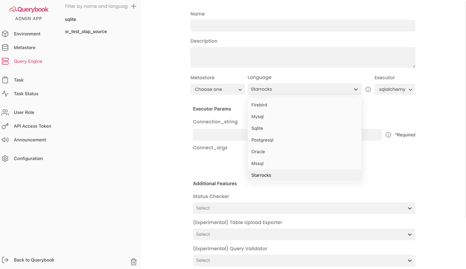The width and height of the screenshot is (466, 269).
Task: Open Environment from the sidebar
Action: pyautogui.click(x=27, y=34)
